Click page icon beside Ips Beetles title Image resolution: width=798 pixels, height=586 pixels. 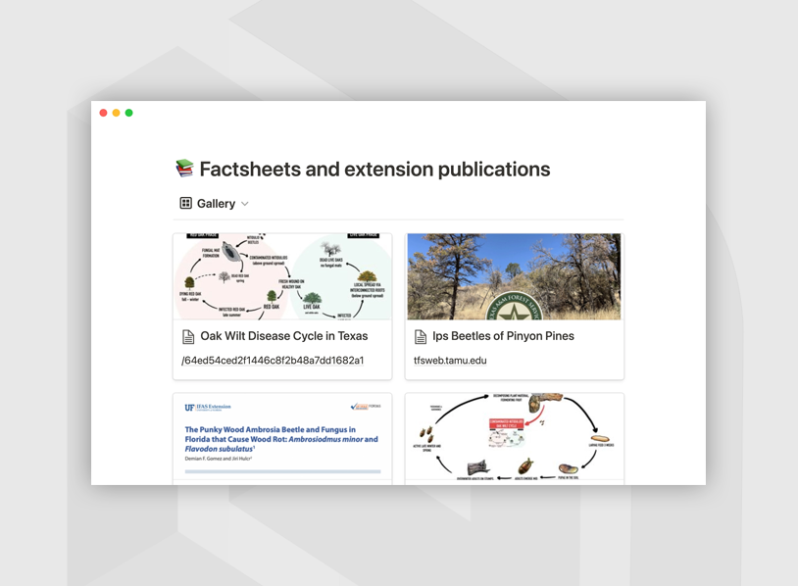click(421, 336)
